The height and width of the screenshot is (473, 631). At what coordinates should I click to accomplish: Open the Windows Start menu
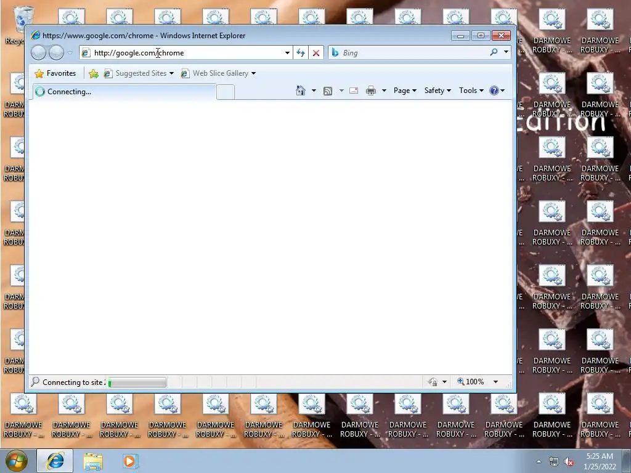pos(17,461)
